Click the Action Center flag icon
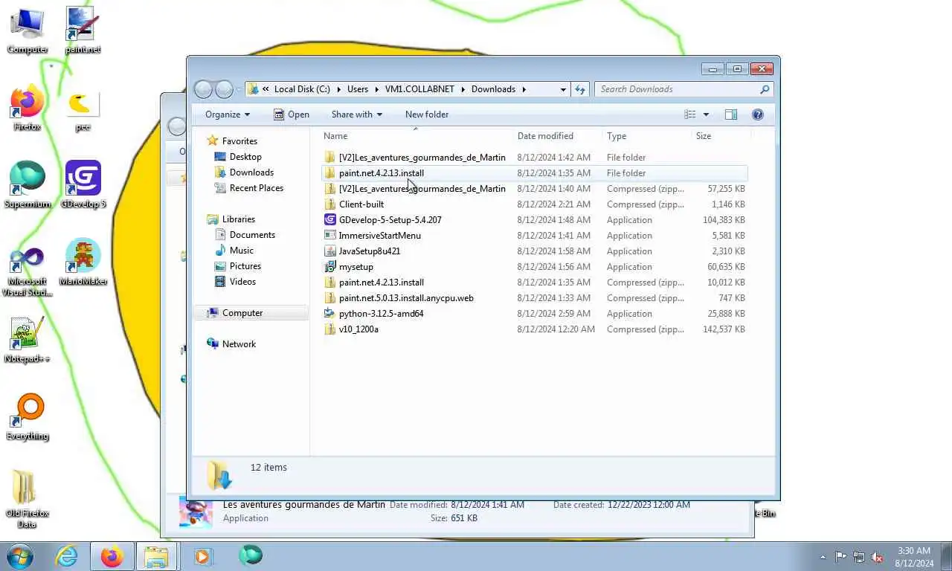952x571 pixels. click(841, 557)
